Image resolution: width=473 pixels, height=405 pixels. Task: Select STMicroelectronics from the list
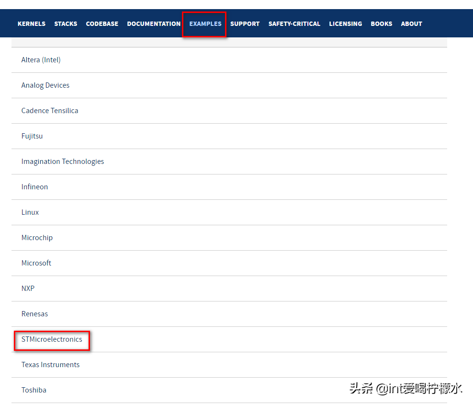229,339
